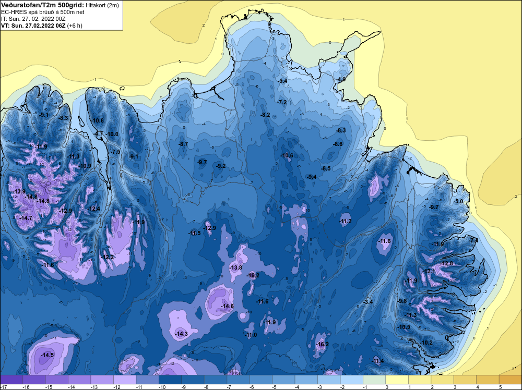Screen dimensions: 522x390
Task: Select the -10.9 temperature value
Action: tap(85, 166)
